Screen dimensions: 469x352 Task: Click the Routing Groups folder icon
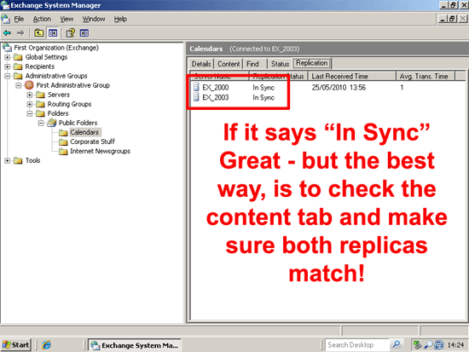click(40, 104)
